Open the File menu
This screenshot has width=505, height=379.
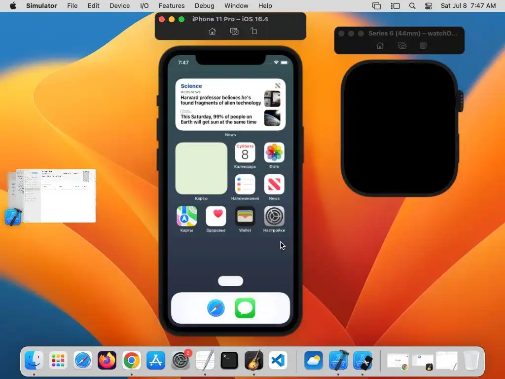pyautogui.click(x=72, y=6)
